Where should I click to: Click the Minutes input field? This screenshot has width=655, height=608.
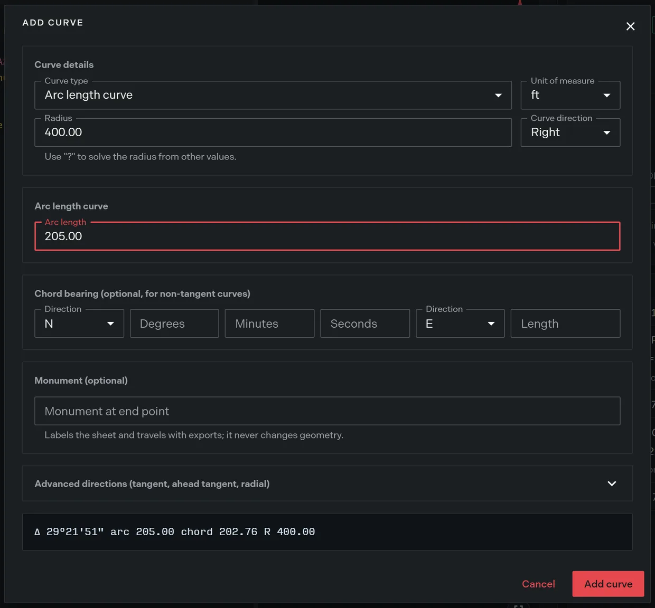[x=269, y=324]
